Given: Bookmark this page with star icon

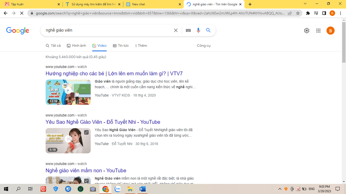Looking at the screenshot, I should pyautogui.click(x=298, y=13).
